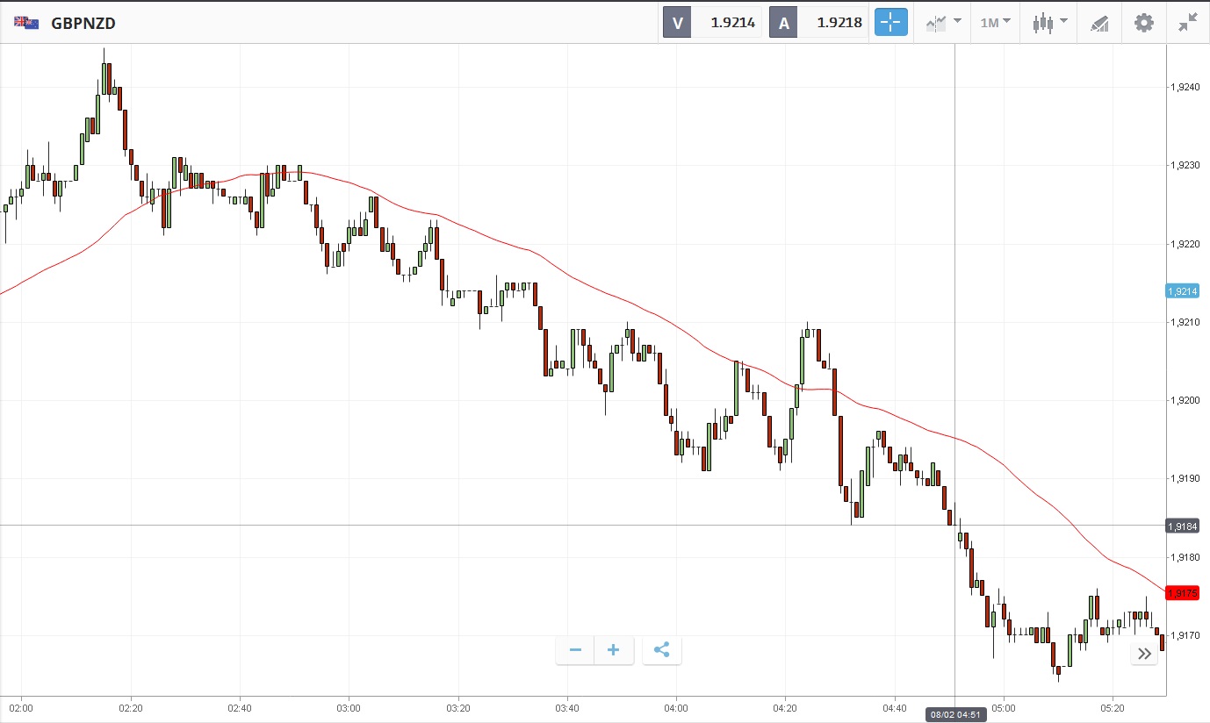The width and height of the screenshot is (1210, 723).
Task: Click the GBPNZD flag icon
Action: click(25, 23)
